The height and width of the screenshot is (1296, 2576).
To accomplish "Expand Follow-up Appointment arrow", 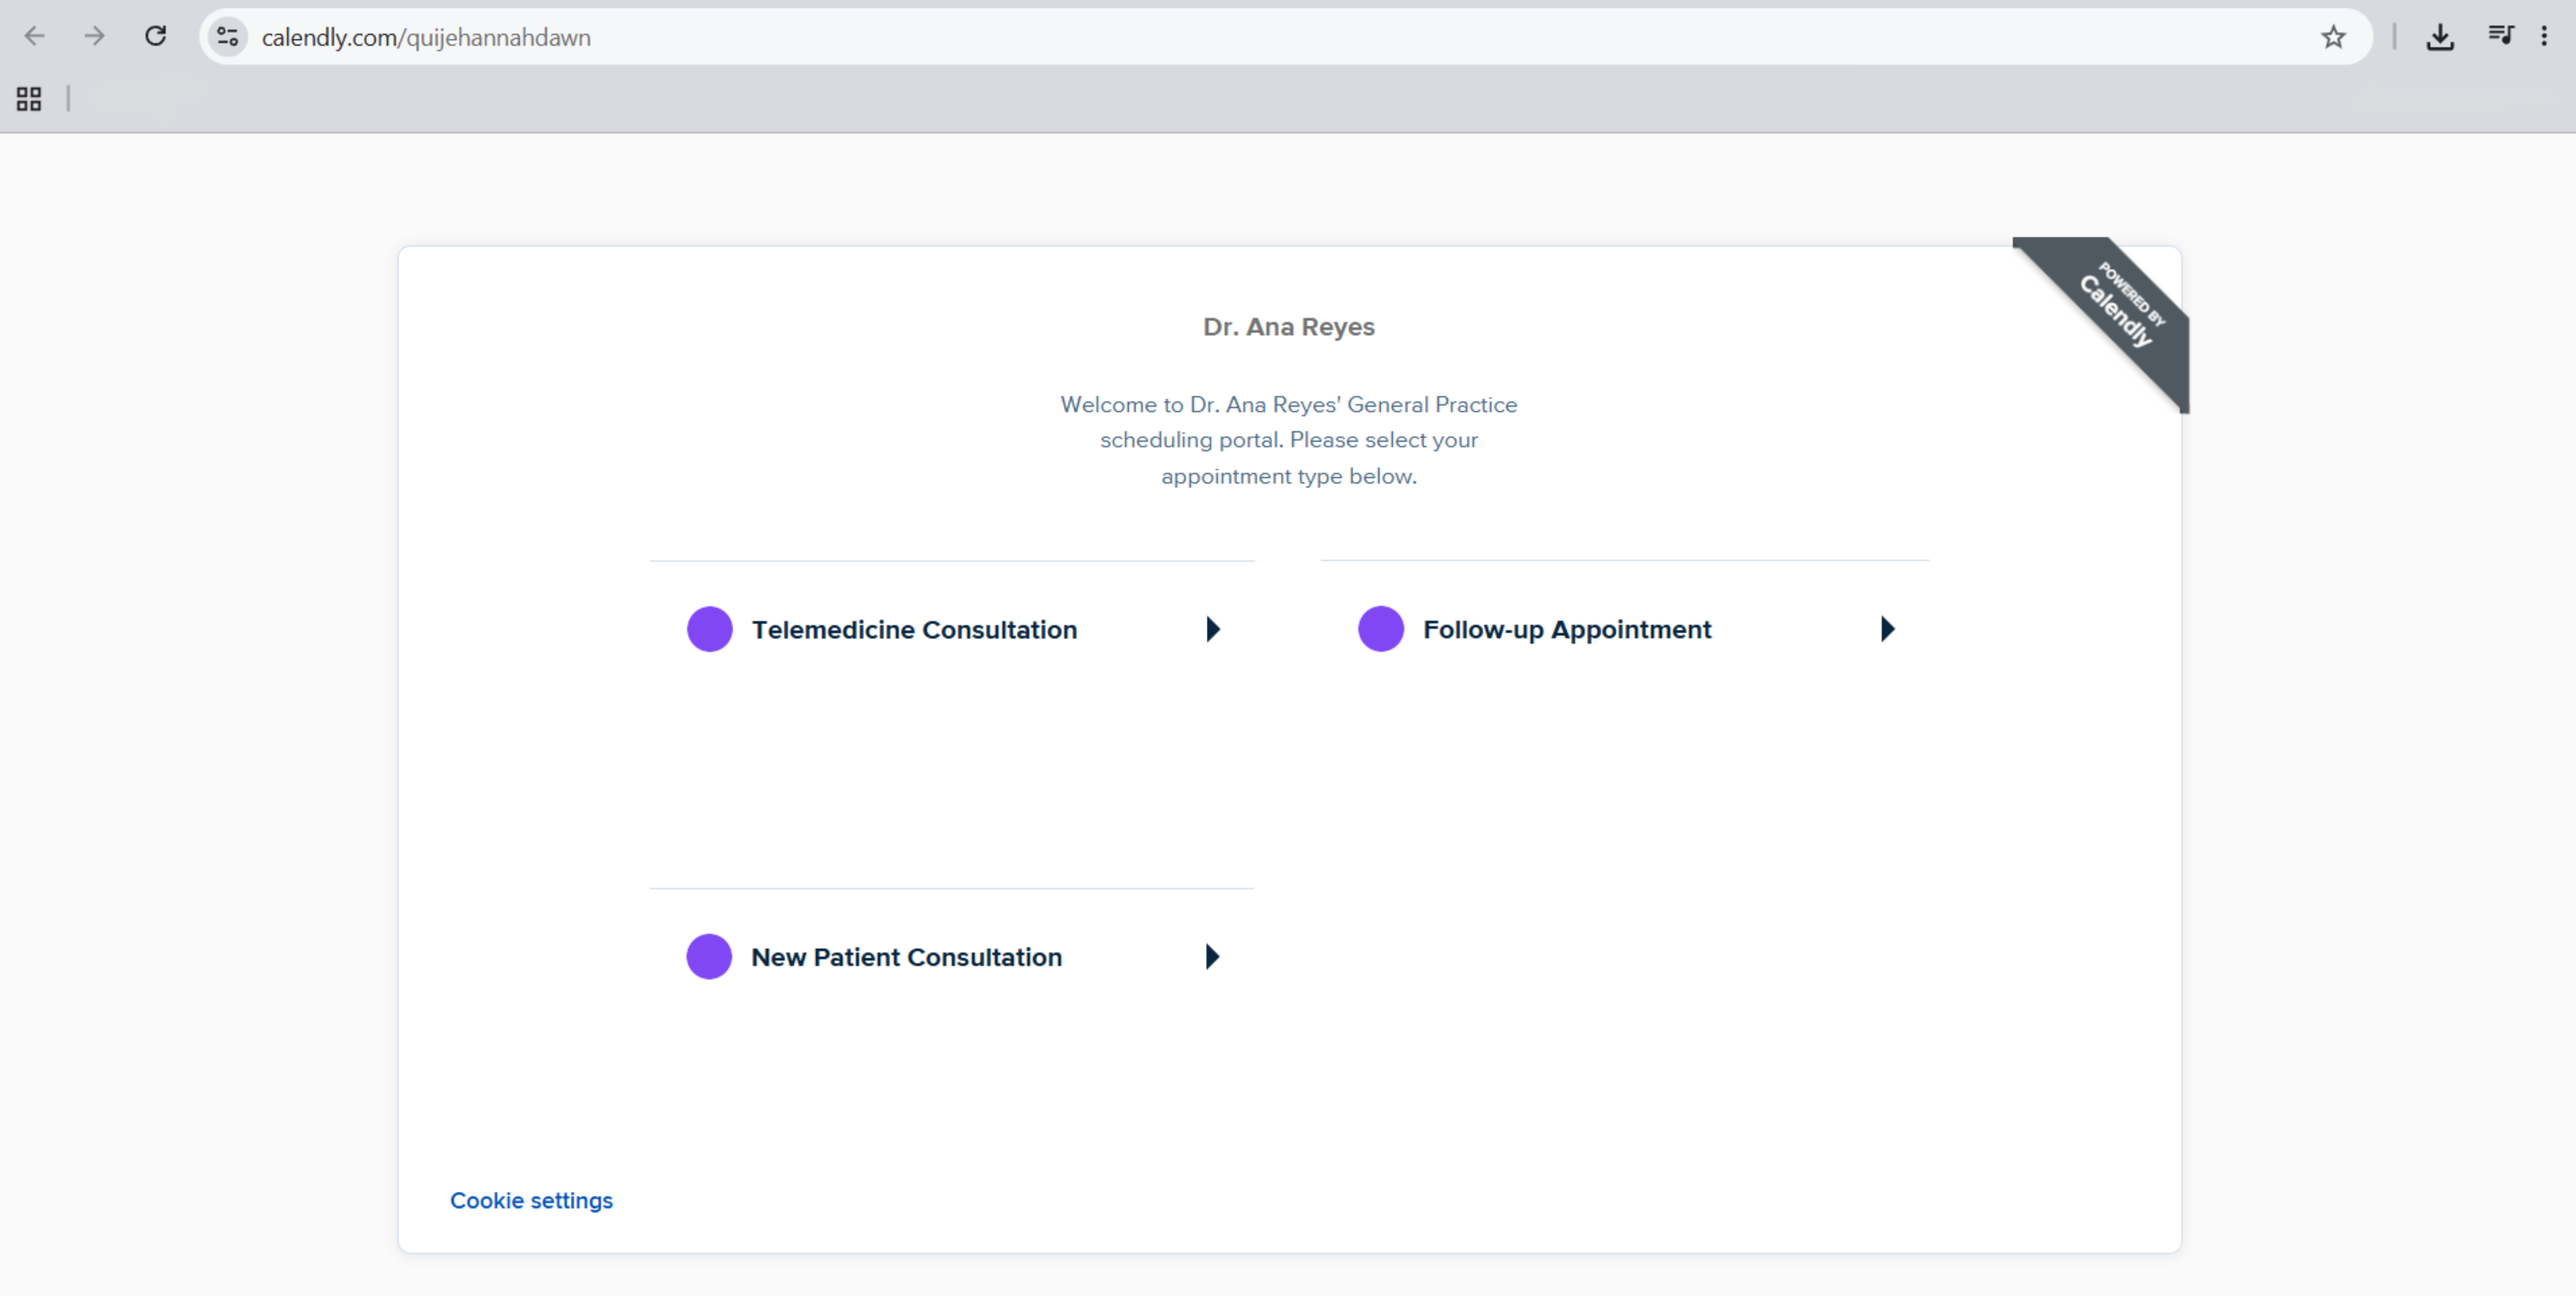I will pos(1887,629).
